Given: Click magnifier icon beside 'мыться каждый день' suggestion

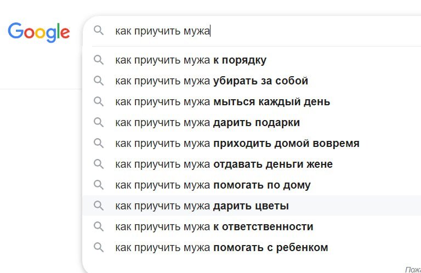Looking at the screenshot, I should tap(99, 101).
